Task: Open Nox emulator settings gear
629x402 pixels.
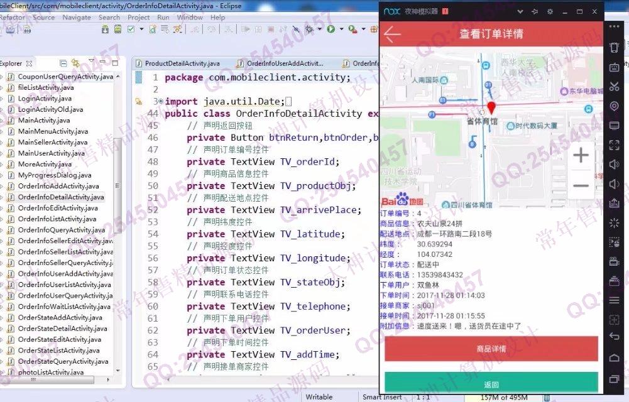Action: click(550, 11)
